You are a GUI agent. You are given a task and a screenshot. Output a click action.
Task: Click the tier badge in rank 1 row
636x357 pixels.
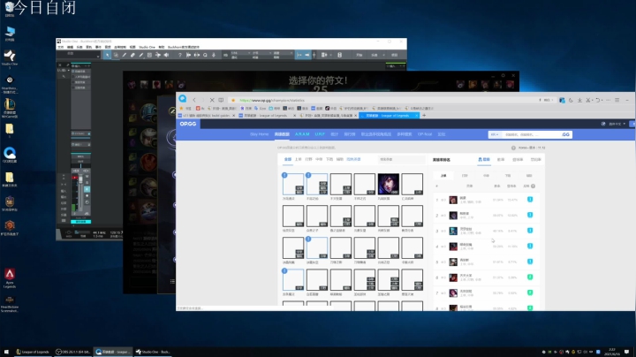point(530,200)
